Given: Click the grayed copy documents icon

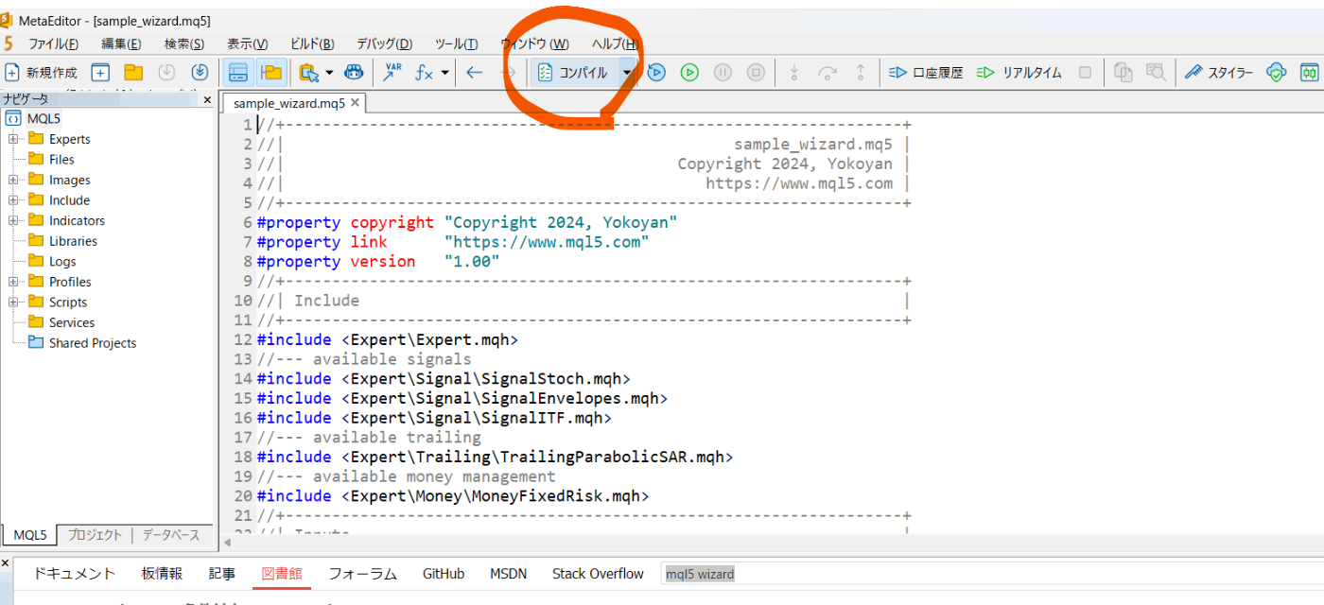Looking at the screenshot, I should [1124, 72].
